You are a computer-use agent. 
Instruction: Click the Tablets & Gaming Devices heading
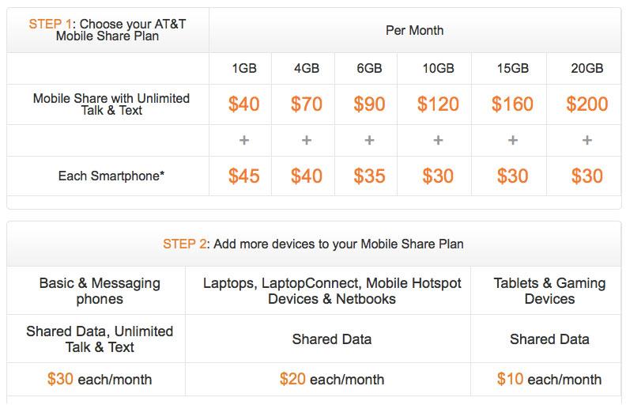549,291
